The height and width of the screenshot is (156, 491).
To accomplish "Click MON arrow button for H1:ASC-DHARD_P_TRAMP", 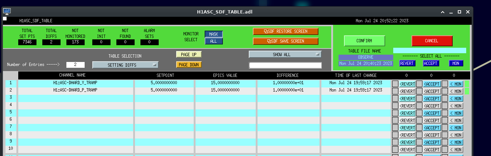I will (456, 91).
